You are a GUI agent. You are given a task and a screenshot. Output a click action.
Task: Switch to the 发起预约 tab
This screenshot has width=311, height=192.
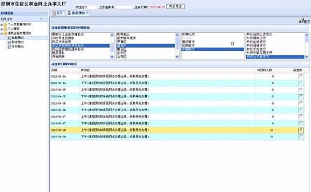[78, 13]
